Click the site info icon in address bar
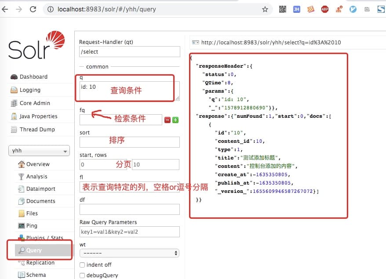Screen dimensions: 386x279 51,9
